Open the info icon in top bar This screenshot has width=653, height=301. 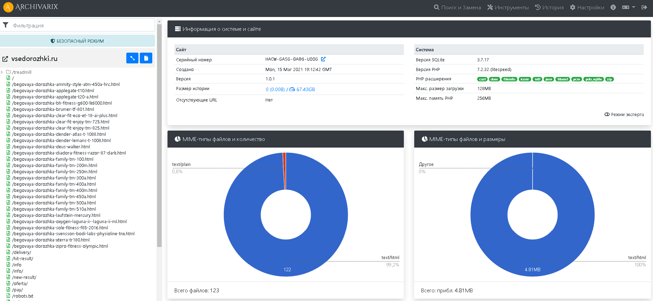point(613,7)
